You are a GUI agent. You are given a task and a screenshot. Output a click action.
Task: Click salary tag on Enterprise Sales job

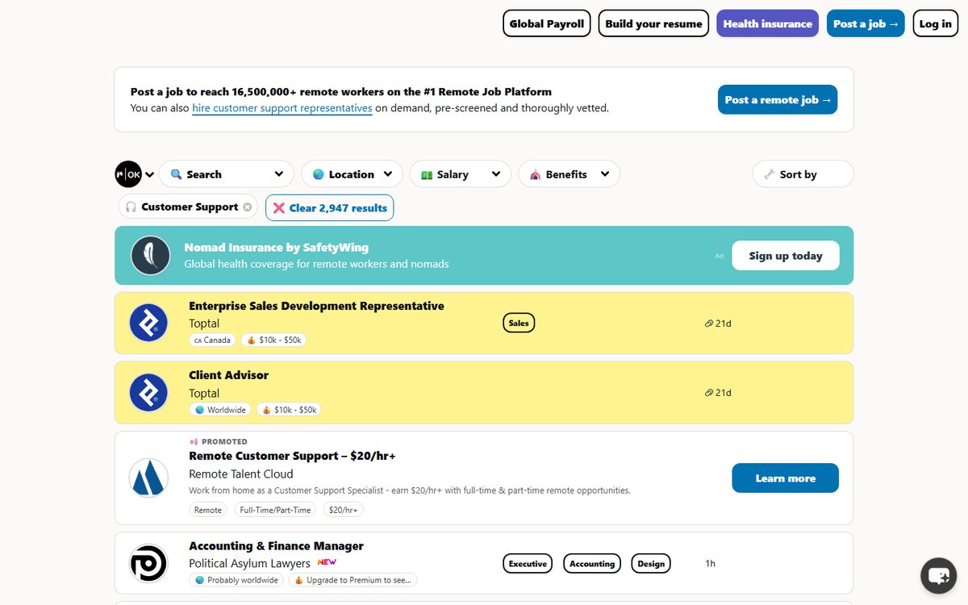pyautogui.click(x=274, y=340)
